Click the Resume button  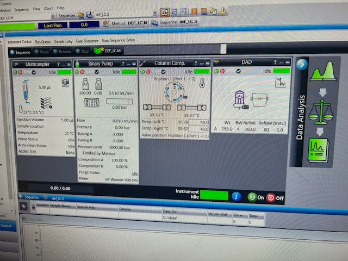(62, 52)
